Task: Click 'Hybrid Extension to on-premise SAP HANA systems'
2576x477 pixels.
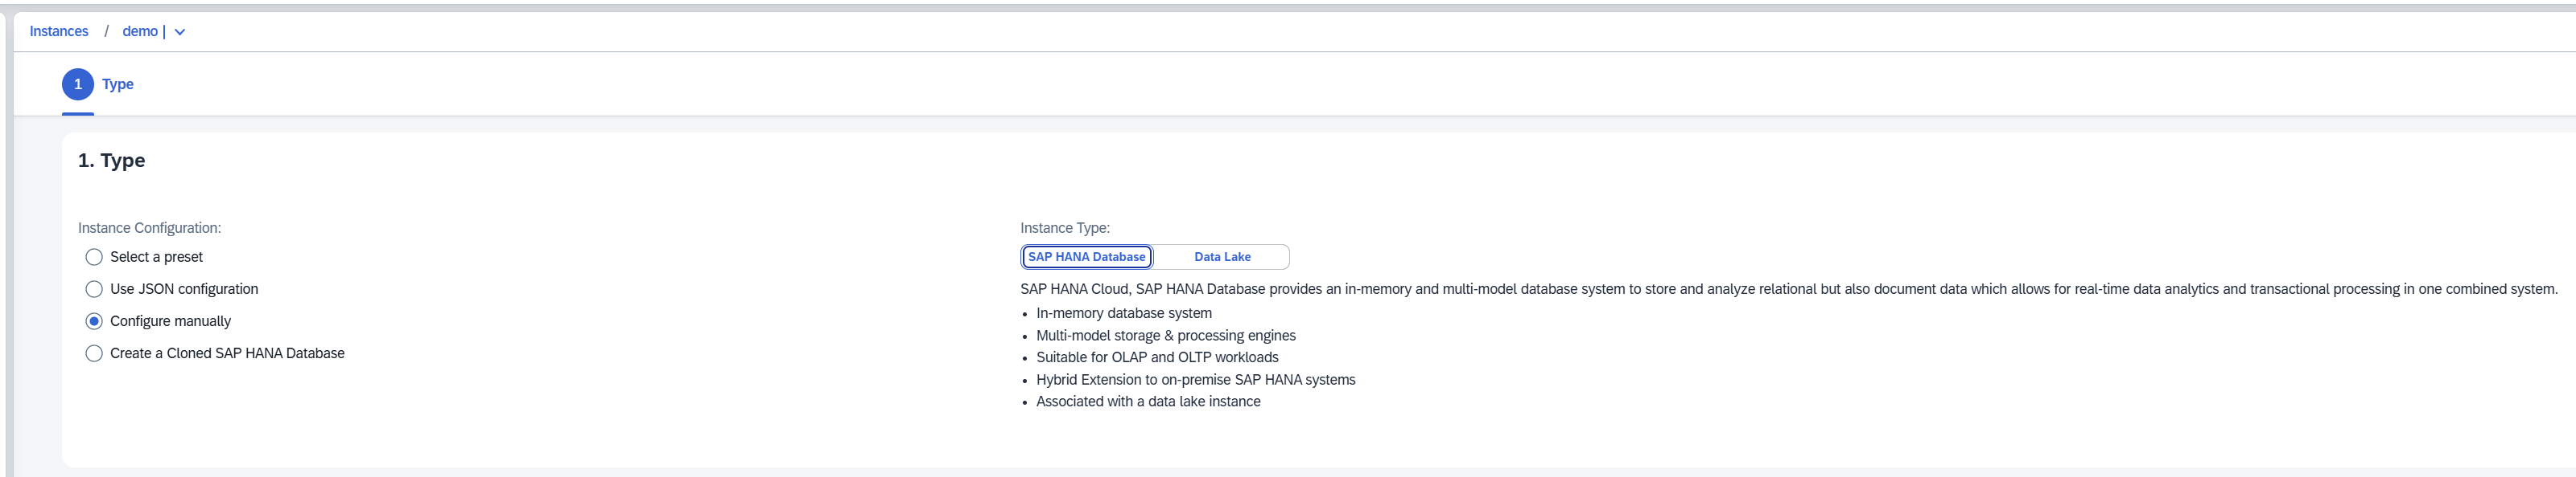Action: [x=1196, y=380]
